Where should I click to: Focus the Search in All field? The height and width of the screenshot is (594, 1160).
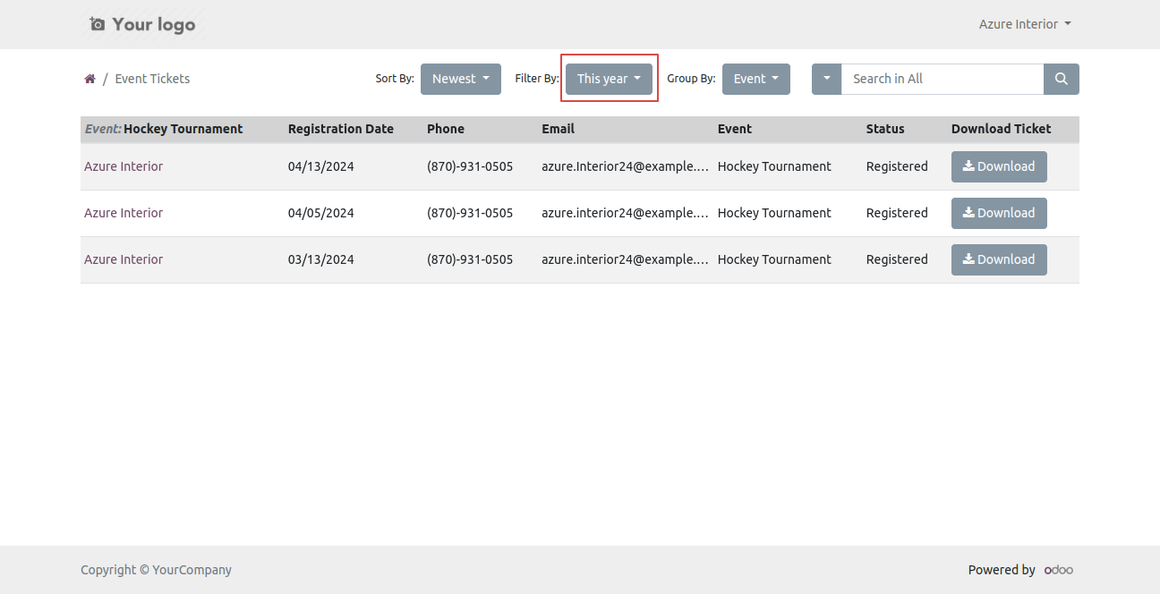pos(942,79)
